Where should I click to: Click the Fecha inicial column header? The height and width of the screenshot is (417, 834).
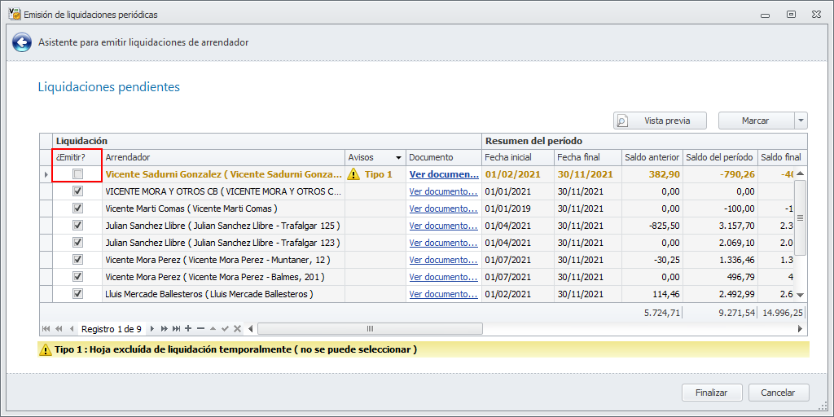pyautogui.click(x=516, y=157)
